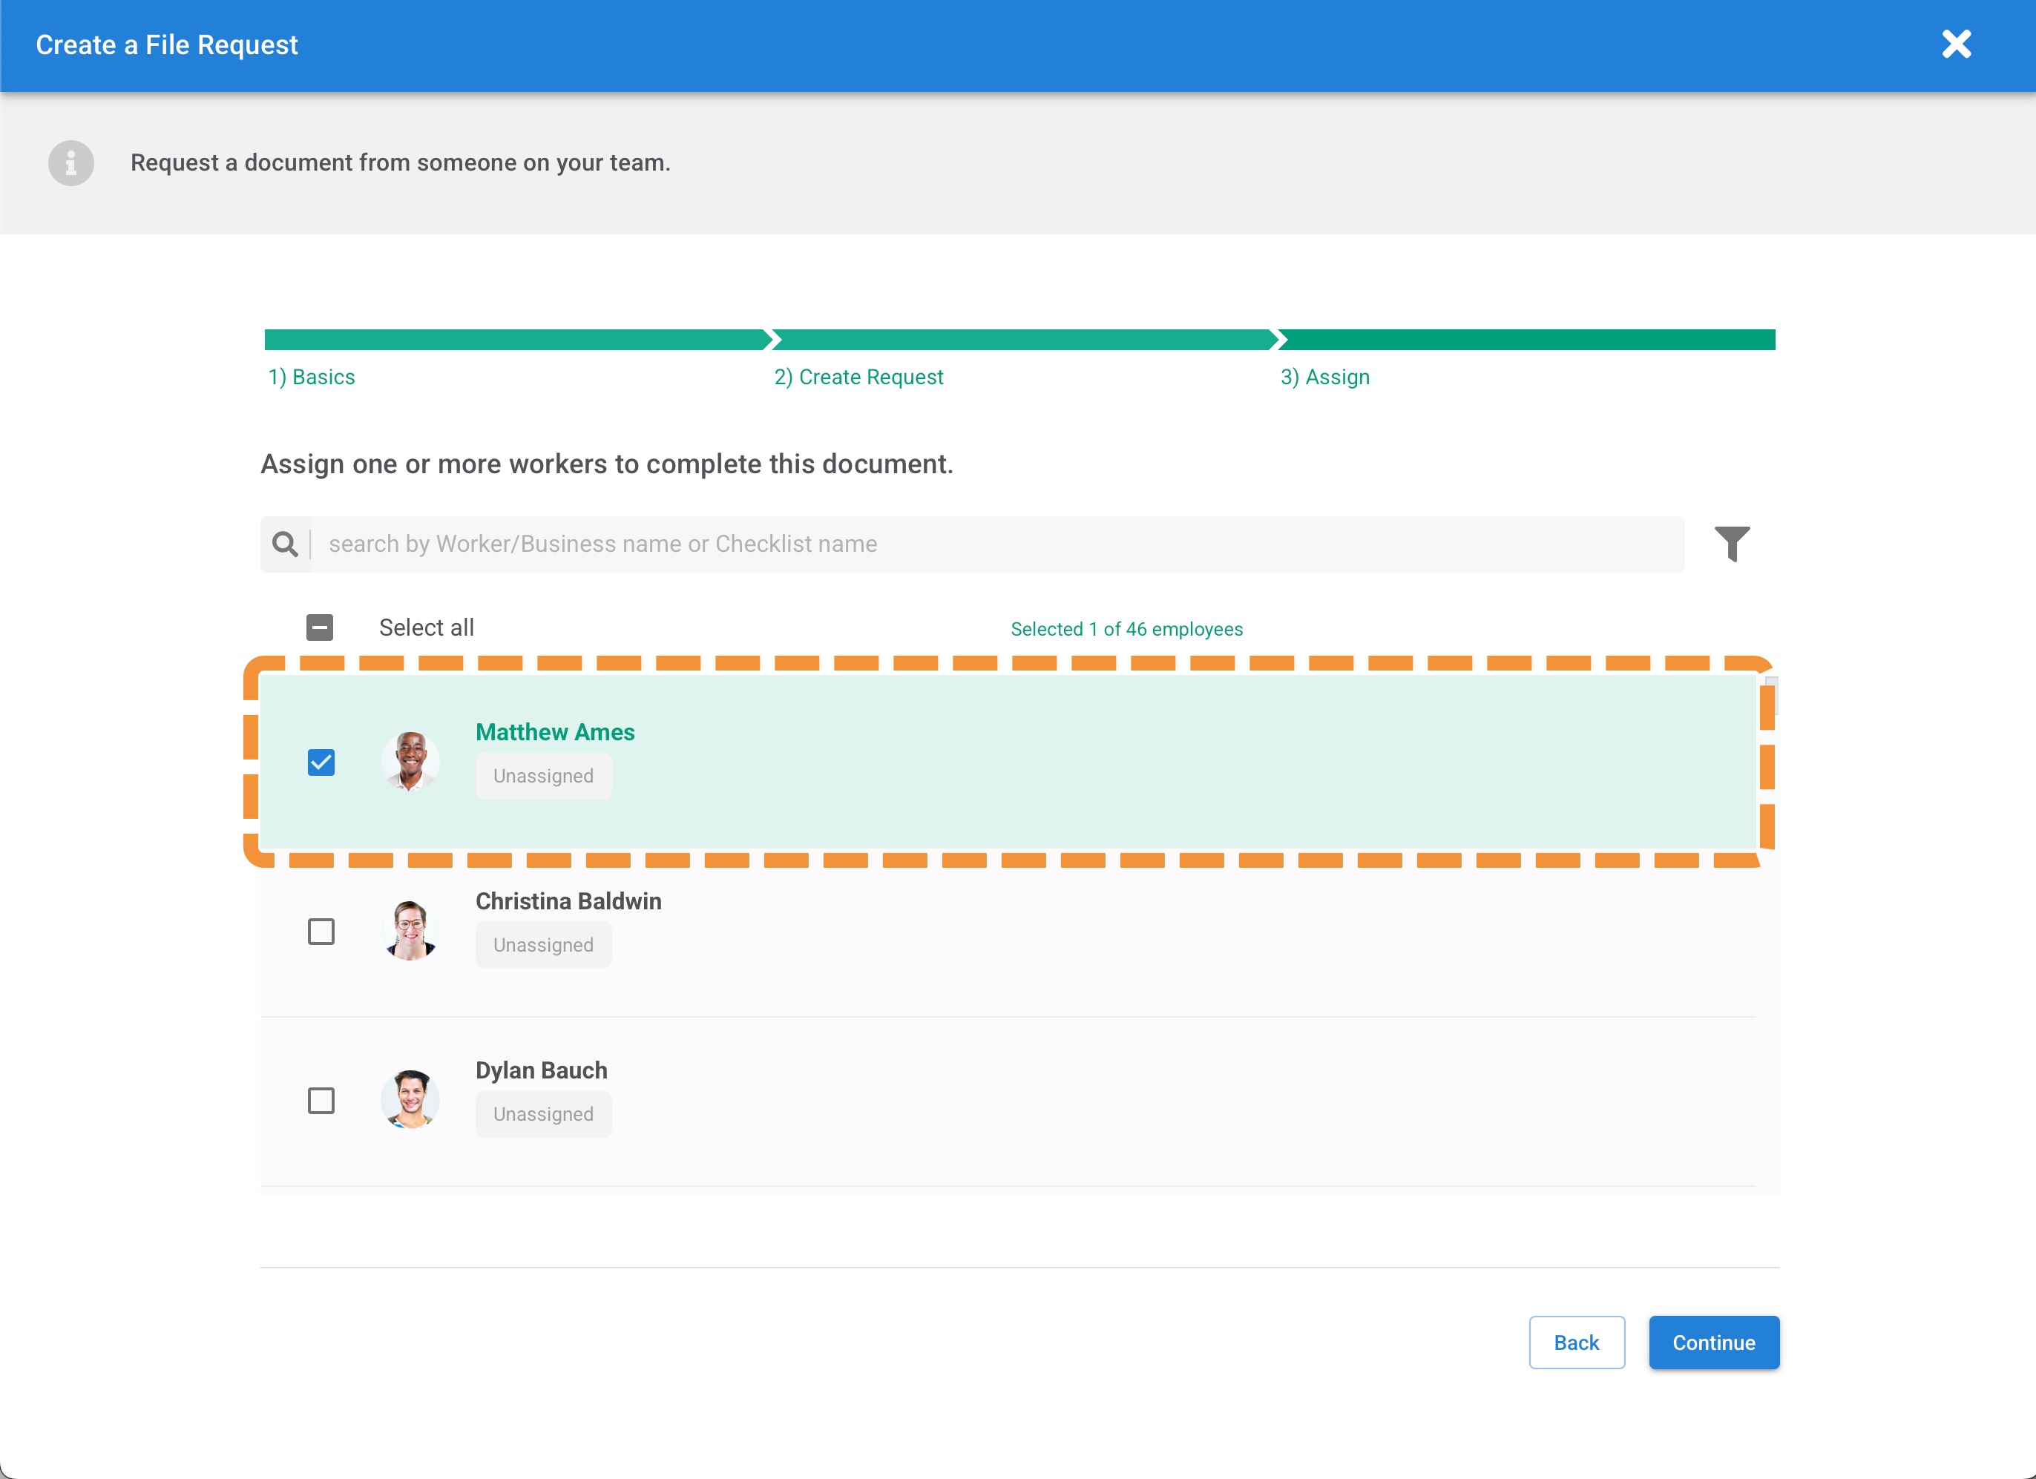
Task: Check Dylan Bauch checkbox
Action: click(x=321, y=1100)
